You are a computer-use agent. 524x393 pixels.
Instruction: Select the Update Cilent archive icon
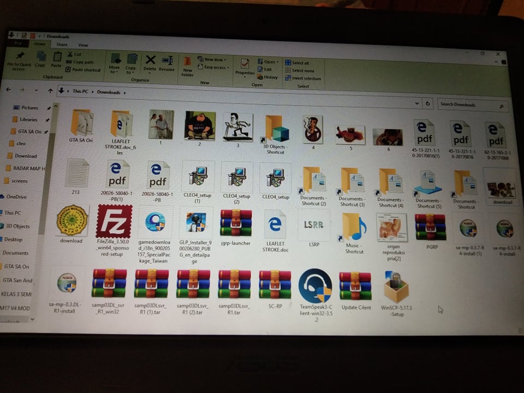pyautogui.click(x=355, y=286)
